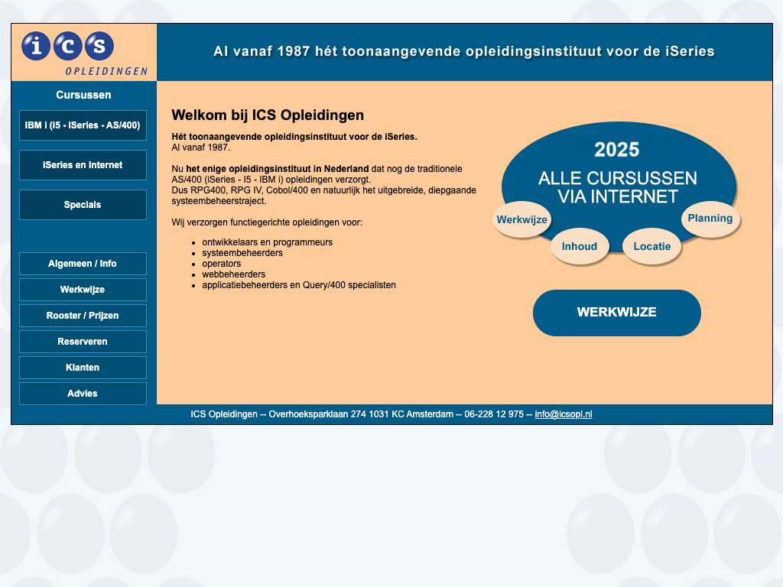This screenshot has width=783, height=587.
Task: Open the Klanten page
Action: pyautogui.click(x=83, y=368)
